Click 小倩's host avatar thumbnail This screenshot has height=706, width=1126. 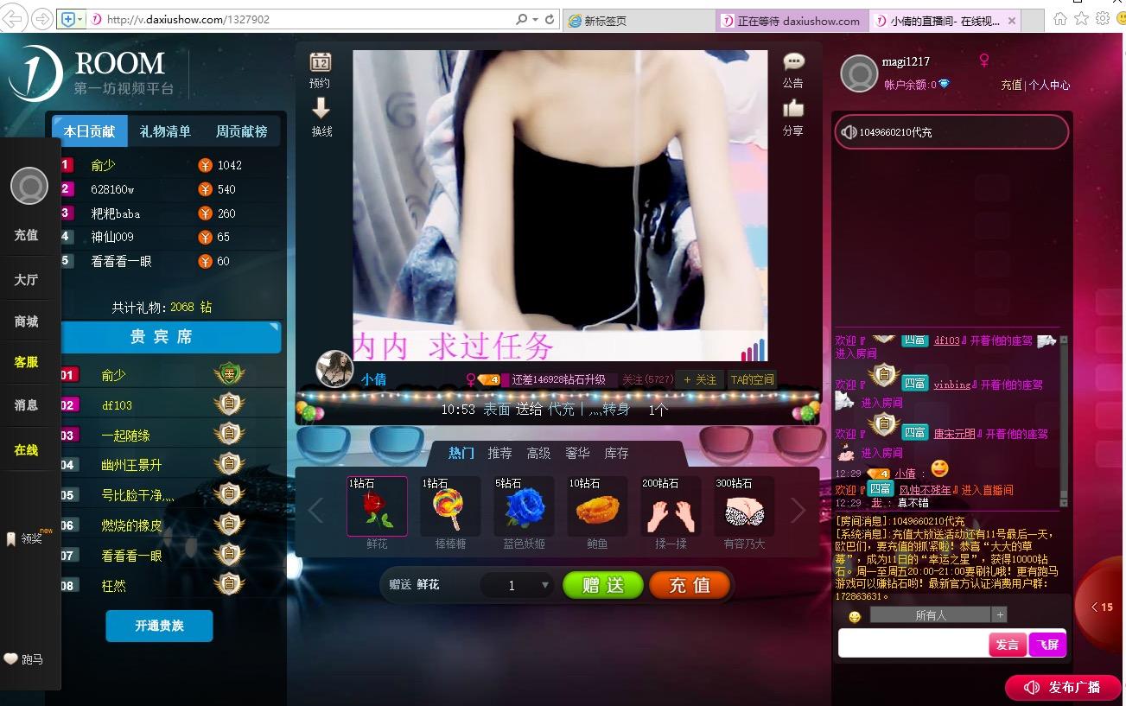[x=335, y=369]
